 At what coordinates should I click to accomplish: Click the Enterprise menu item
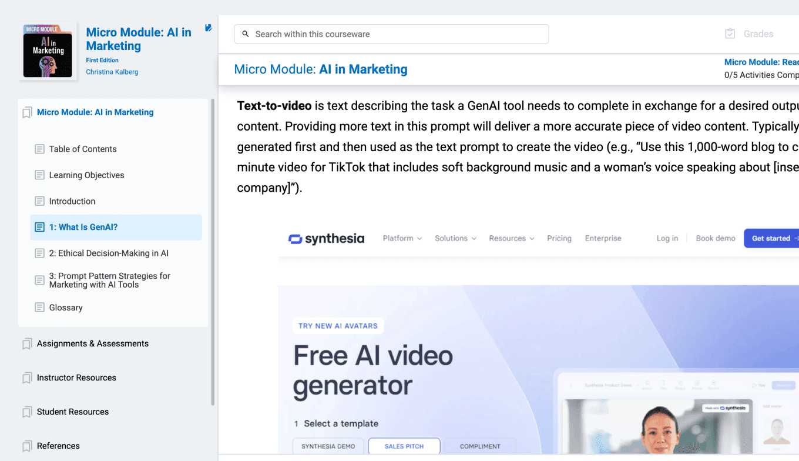click(x=603, y=238)
